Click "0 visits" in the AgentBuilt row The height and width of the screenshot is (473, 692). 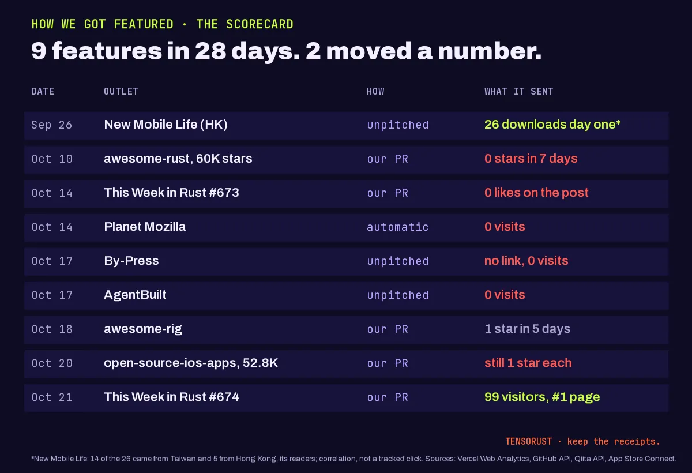pyautogui.click(x=505, y=295)
